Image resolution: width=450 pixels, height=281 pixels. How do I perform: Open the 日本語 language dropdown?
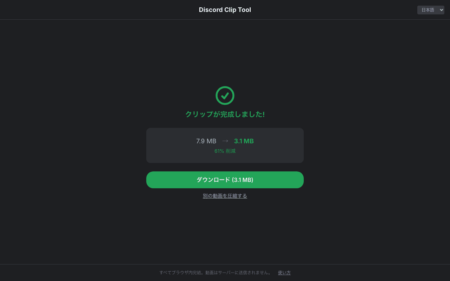point(430,10)
